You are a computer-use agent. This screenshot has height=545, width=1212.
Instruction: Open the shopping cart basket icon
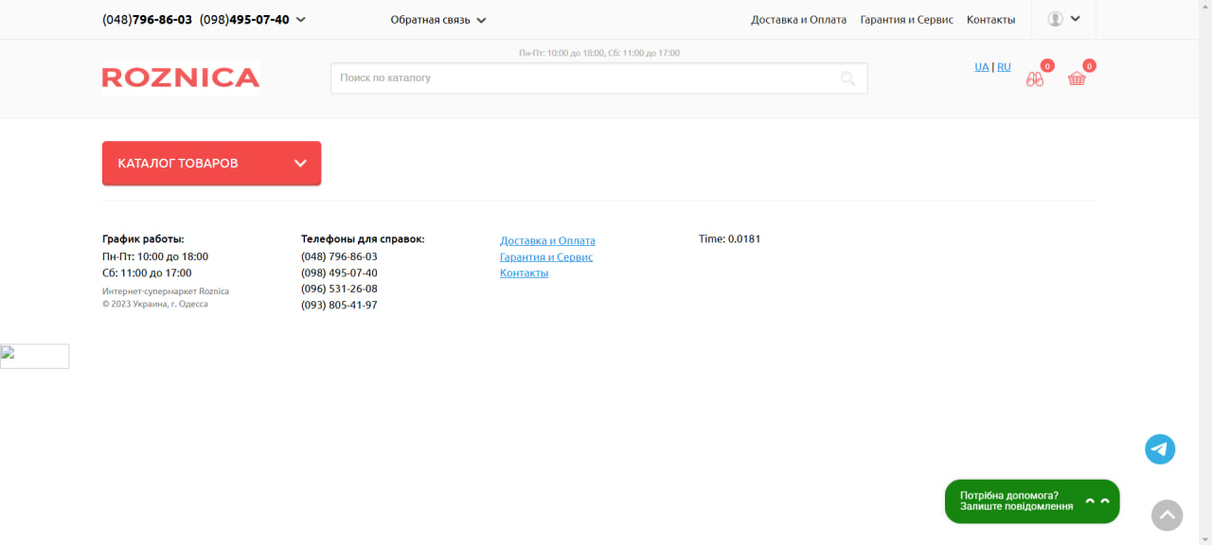(x=1077, y=79)
